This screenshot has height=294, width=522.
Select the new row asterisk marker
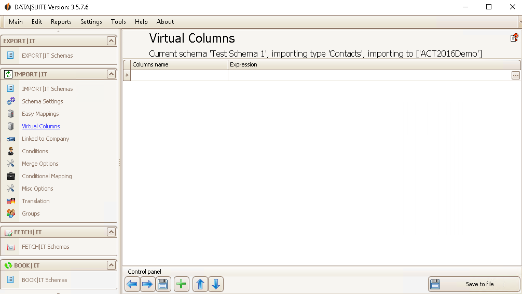[x=127, y=75]
